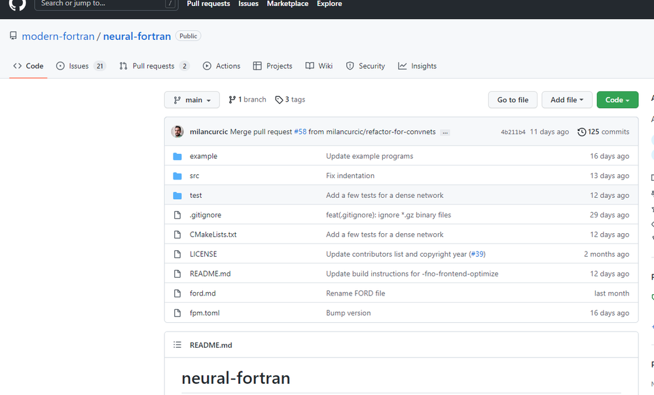654x395 pixels.
Task: Open Marketplace in top navigation
Action: coord(288,4)
